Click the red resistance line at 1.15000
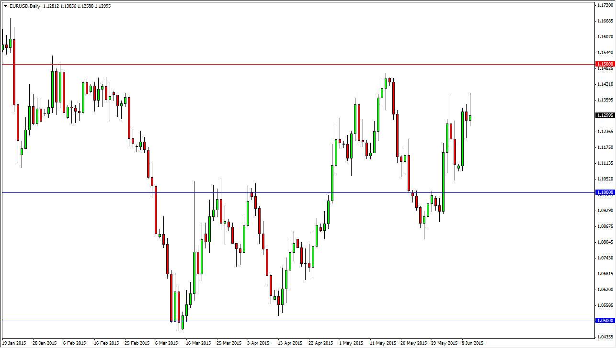616x348 pixels. point(287,64)
